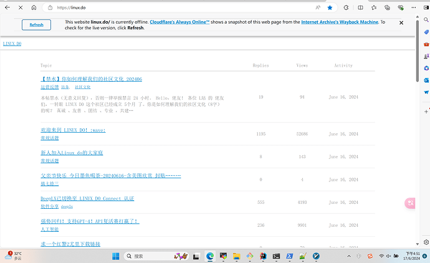Open the 社区文化 tag link
The width and height of the screenshot is (430, 263).
click(x=82, y=87)
